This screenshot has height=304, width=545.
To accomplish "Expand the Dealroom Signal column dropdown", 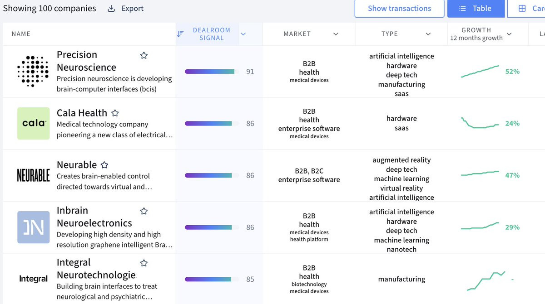I will click(243, 34).
